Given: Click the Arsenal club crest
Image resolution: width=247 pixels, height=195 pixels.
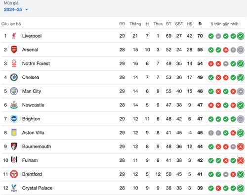Looking at the screenshot, I should pyautogui.click(x=14, y=49).
